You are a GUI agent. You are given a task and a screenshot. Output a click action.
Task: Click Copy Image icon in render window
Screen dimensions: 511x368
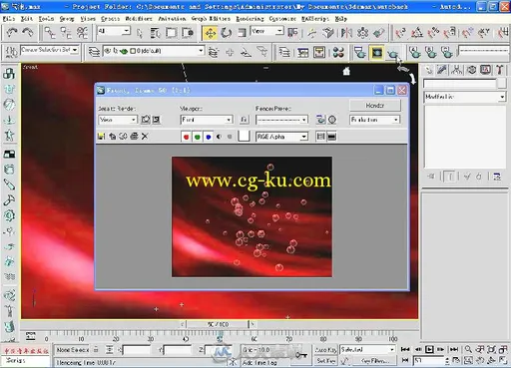(112, 136)
